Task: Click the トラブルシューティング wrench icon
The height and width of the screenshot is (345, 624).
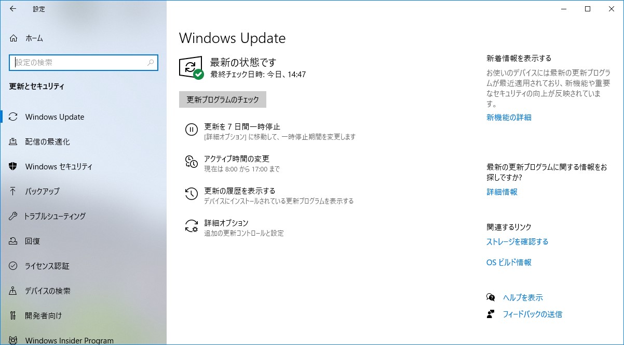Action: 13,216
